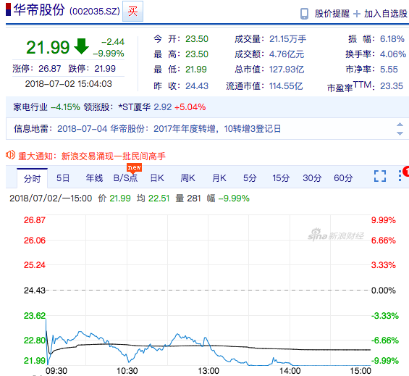409x376 pixels.
Task: Click the 换手率 4.06% value
Action: click(393, 54)
